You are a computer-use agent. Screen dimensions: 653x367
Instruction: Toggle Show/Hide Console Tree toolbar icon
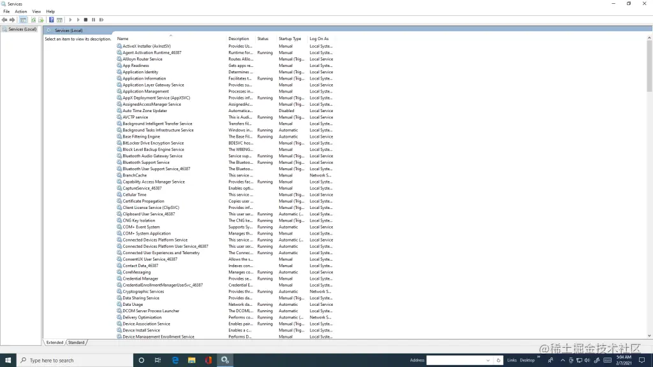tap(24, 20)
